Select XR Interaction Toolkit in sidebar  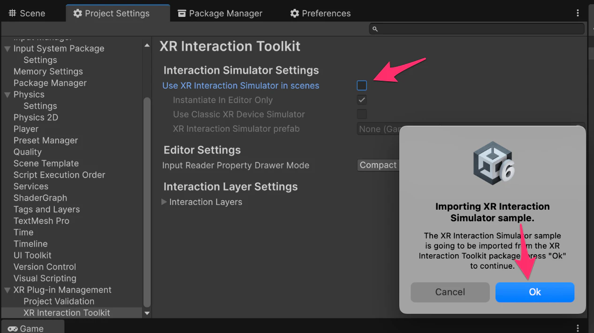click(x=67, y=313)
